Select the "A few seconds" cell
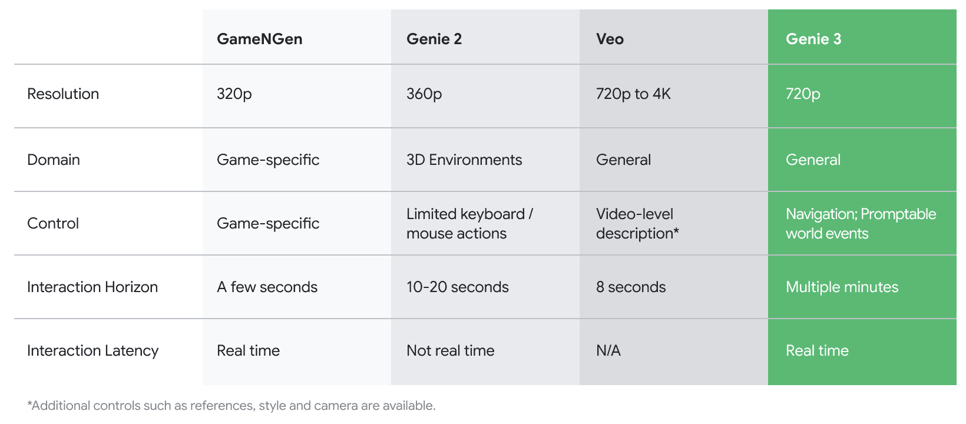Screen dimensions: 966x424 [267, 287]
